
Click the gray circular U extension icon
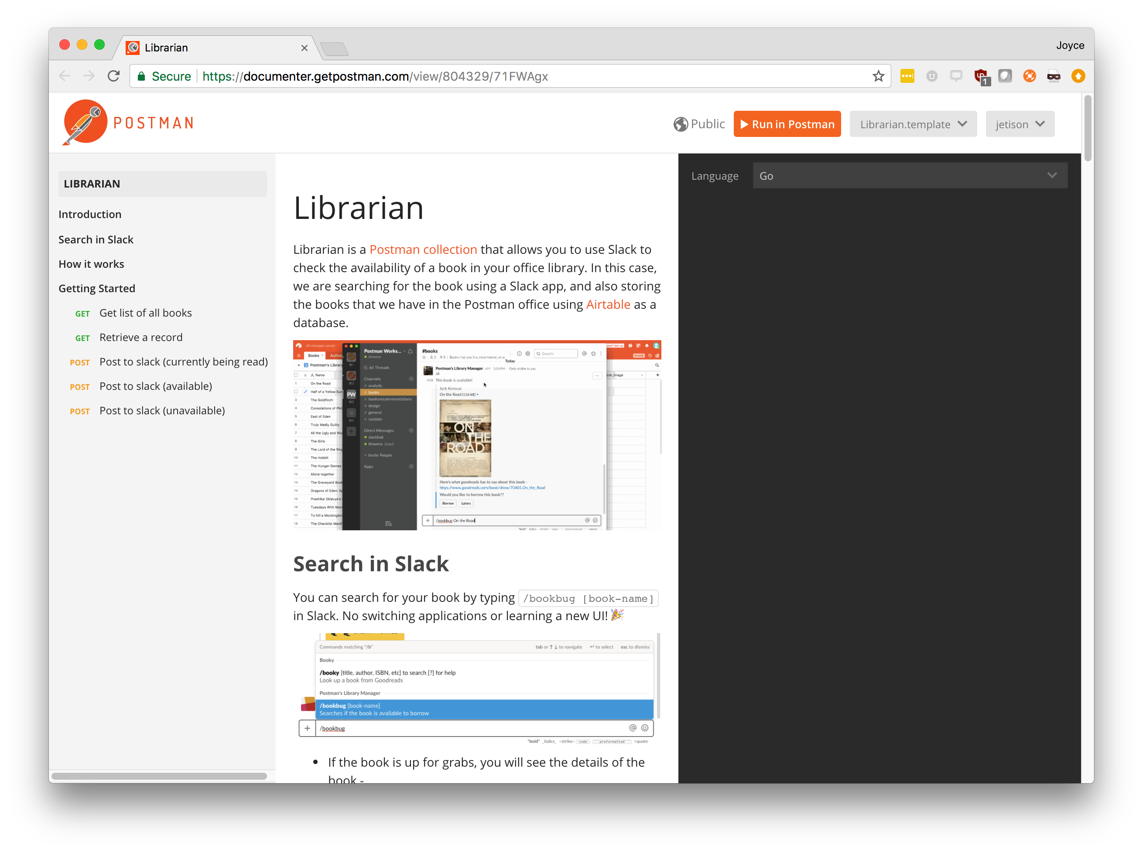[x=932, y=76]
